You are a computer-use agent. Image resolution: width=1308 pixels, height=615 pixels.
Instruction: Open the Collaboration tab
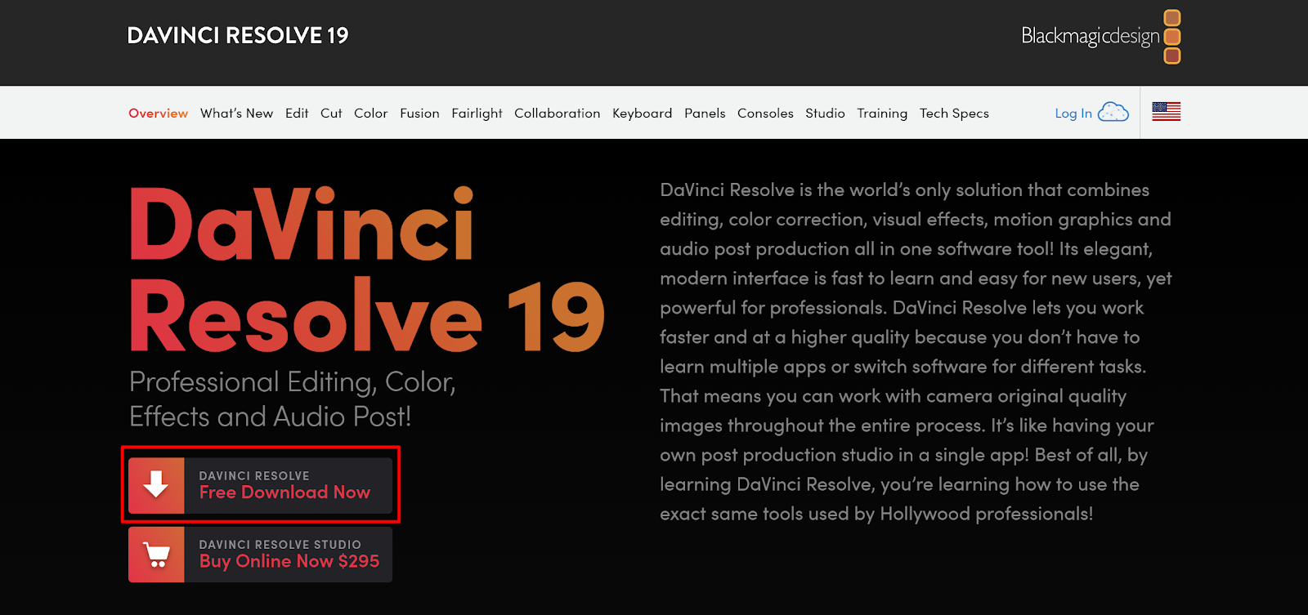(557, 113)
